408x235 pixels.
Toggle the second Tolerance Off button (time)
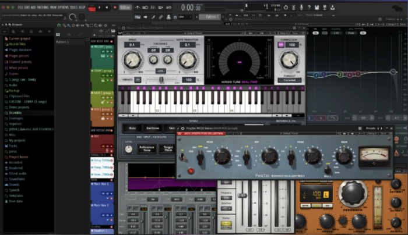tap(168, 51)
